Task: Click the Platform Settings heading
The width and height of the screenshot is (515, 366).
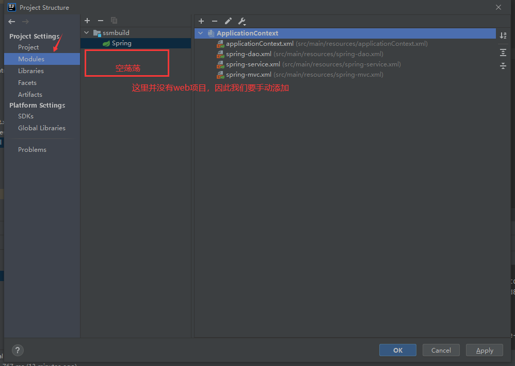Action: tap(37, 105)
